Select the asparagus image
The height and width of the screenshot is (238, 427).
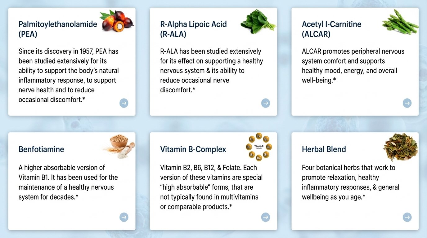pos(400,21)
